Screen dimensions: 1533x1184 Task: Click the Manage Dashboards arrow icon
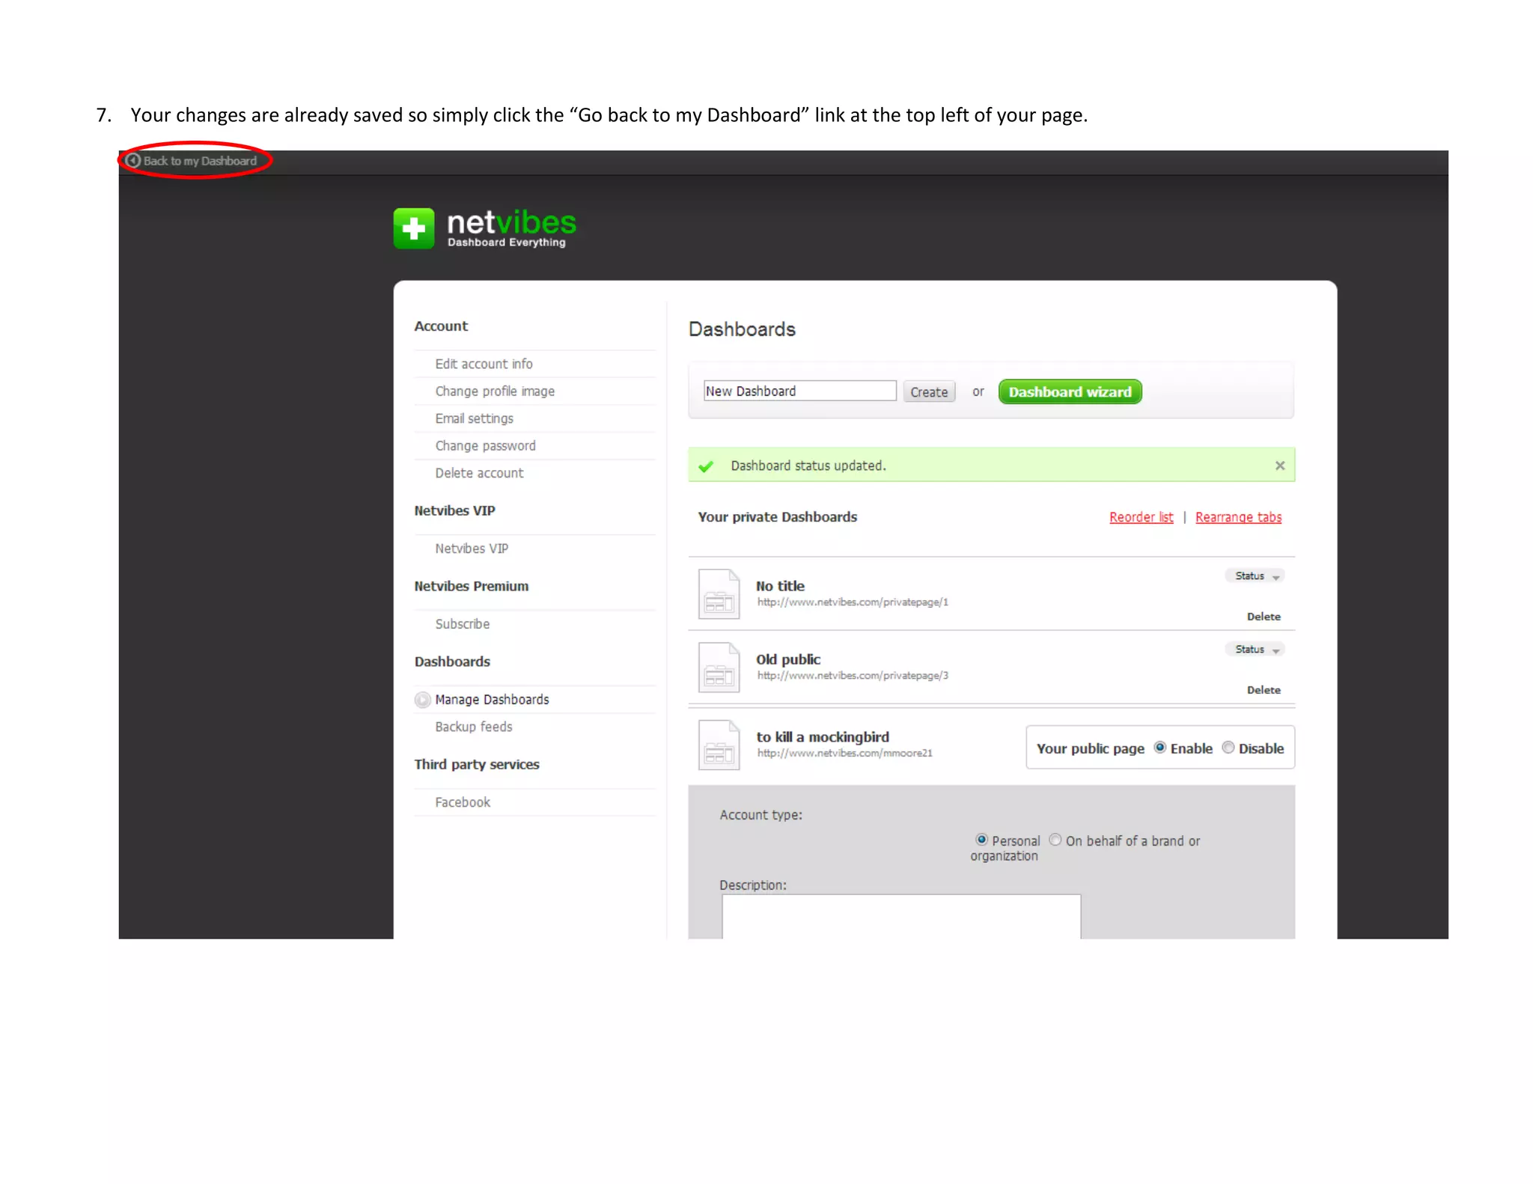point(422,700)
